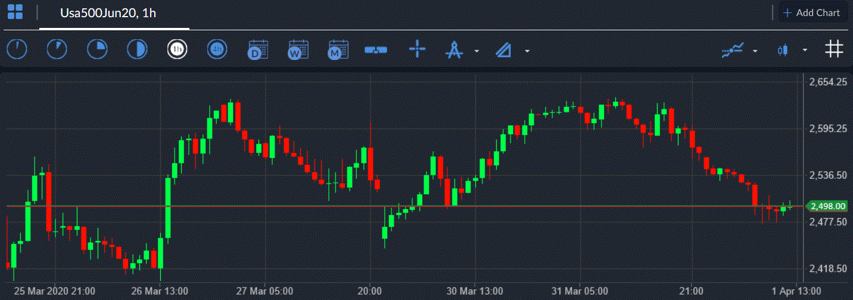Click the 21:00 time axis label after 31 Mar
This screenshot has width=853, height=300.
691,291
